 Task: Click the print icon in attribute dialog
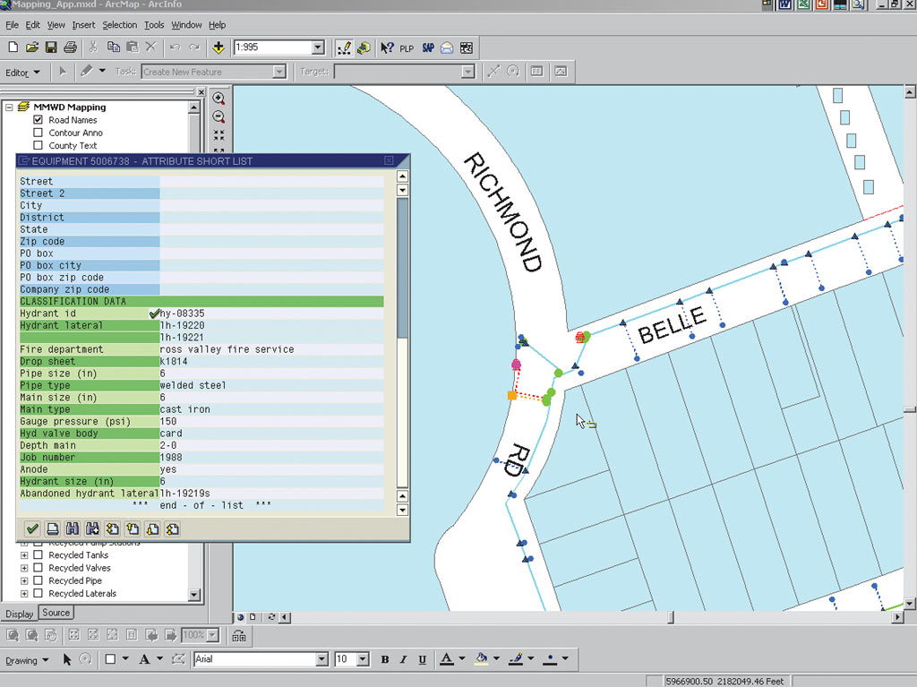[x=53, y=529]
